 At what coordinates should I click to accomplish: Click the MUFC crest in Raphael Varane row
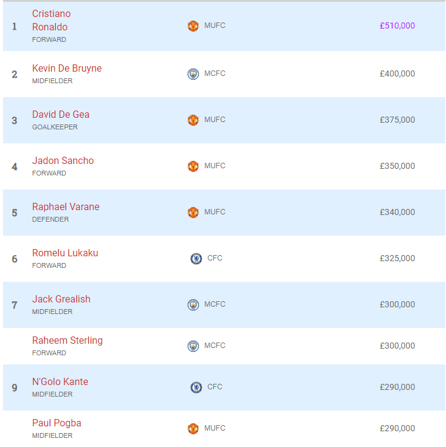click(193, 213)
